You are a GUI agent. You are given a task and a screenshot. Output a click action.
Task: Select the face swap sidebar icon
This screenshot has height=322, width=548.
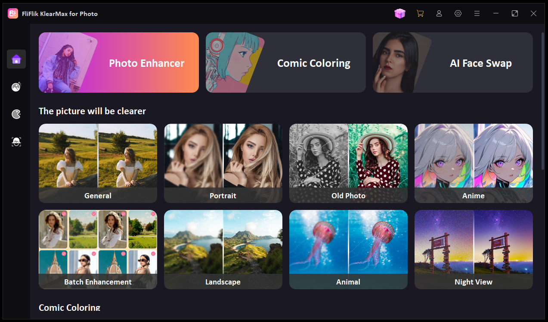coord(16,141)
